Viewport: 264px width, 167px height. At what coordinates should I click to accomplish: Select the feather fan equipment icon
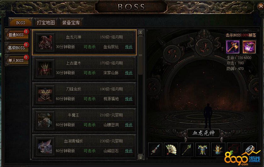(171, 149)
